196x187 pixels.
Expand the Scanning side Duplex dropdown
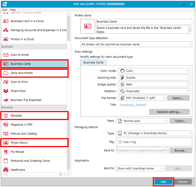pos(154,78)
